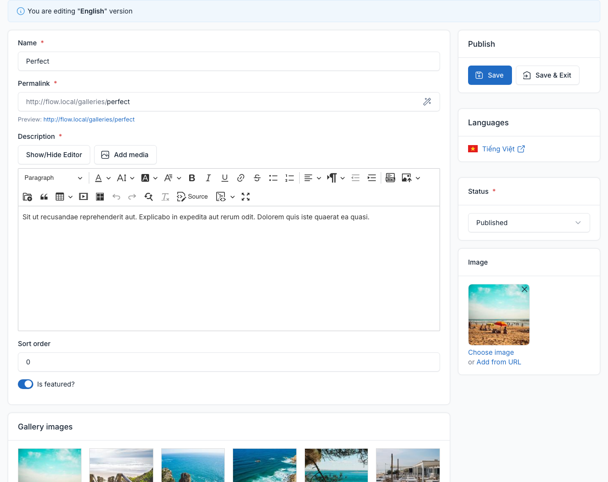Remove text formatting

click(x=165, y=197)
